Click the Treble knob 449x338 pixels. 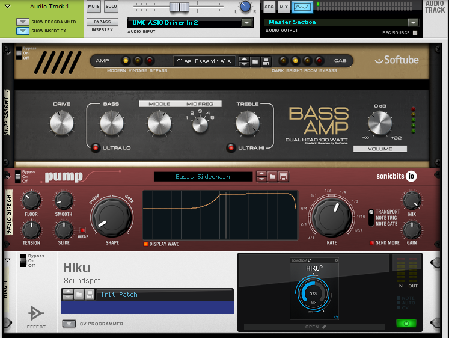(248, 123)
